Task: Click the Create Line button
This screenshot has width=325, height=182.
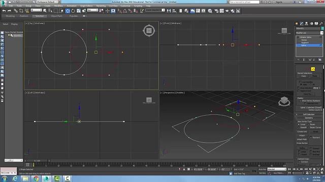Action: tap(302, 131)
